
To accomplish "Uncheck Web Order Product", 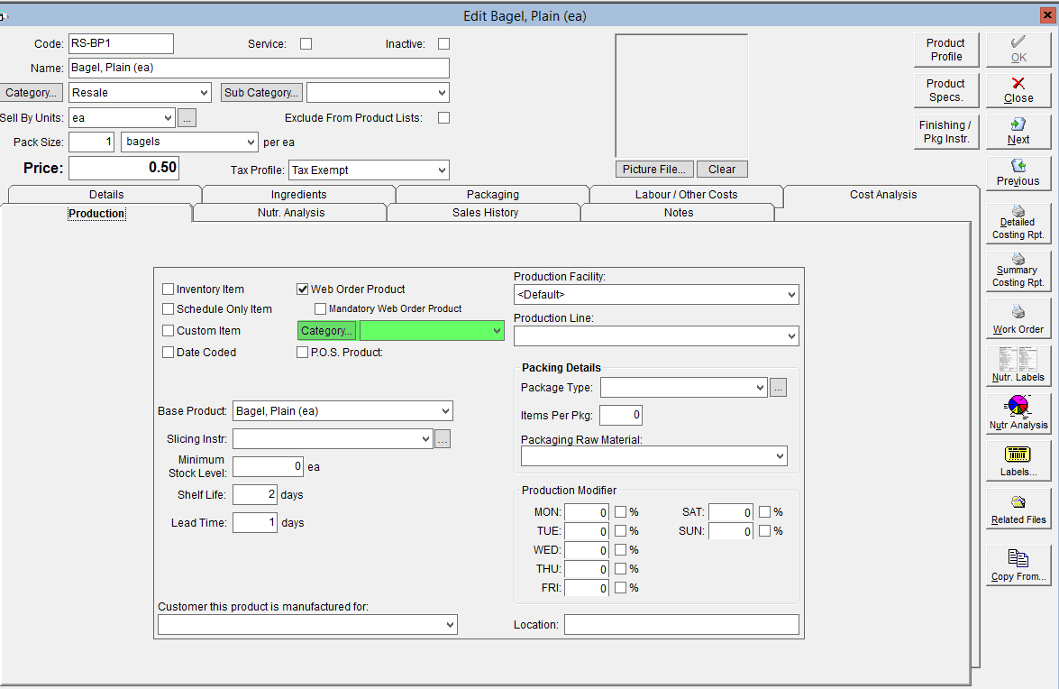I will [x=303, y=289].
